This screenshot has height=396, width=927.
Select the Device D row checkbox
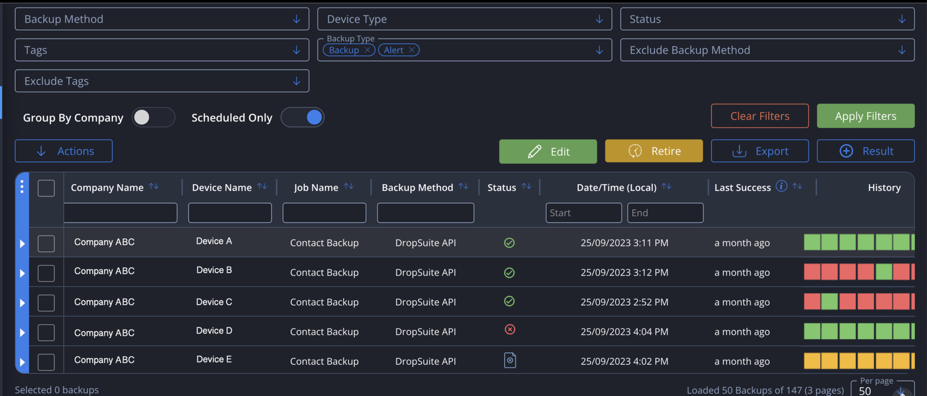(x=46, y=332)
